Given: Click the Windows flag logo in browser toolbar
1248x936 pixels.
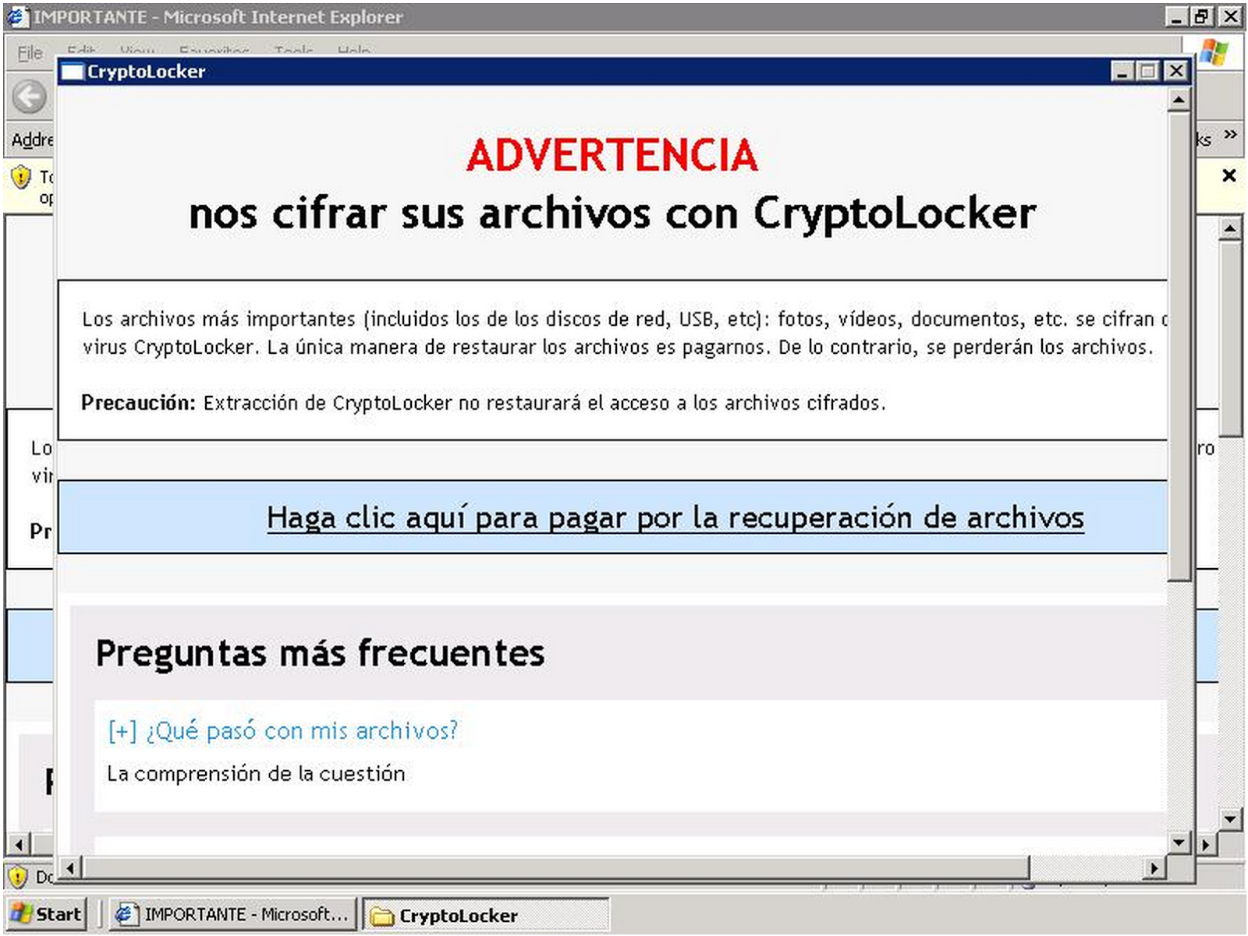Looking at the screenshot, I should pyautogui.click(x=1214, y=53).
